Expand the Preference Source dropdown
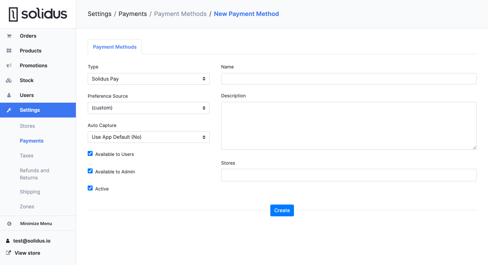Image resolution: width=488 pixels, height=265 pixels. (x=148, y=108)
